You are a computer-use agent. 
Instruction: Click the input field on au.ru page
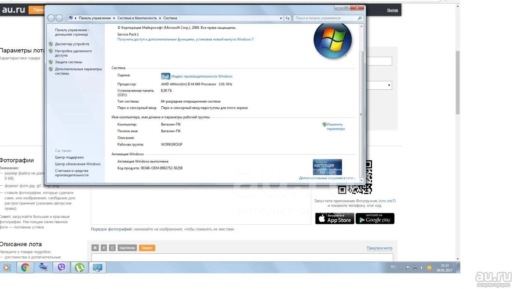pyautogui.click(x=379, y=61)
